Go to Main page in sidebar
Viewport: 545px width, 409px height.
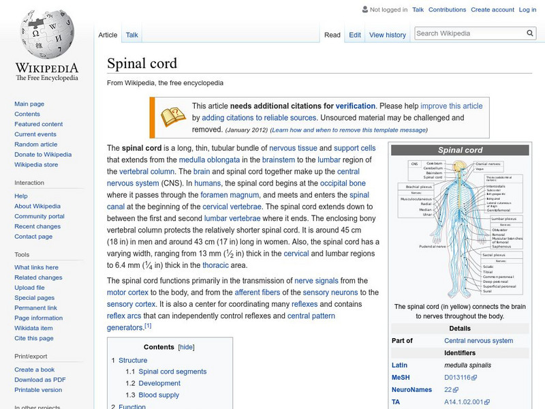[29, 104]
